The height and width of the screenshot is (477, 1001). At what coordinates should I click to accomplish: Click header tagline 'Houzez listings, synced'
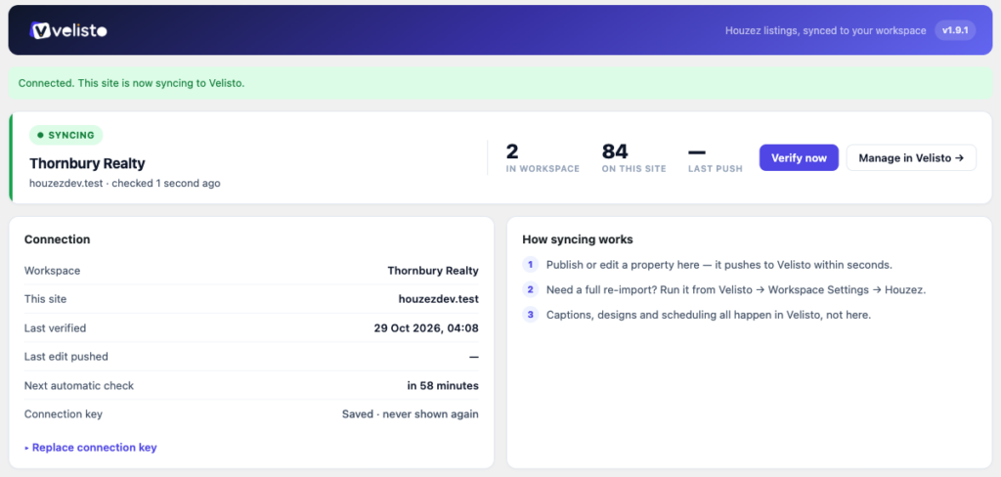pos(825,30)
